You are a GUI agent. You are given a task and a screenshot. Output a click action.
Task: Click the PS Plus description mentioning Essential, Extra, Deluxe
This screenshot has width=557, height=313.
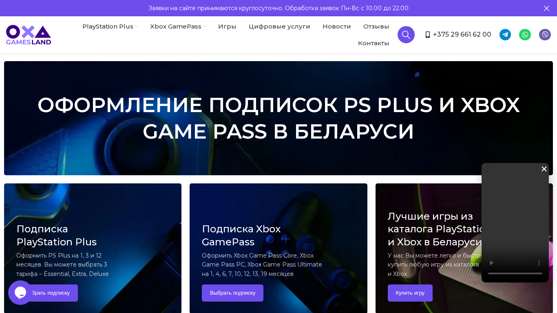tap(63, 265)
